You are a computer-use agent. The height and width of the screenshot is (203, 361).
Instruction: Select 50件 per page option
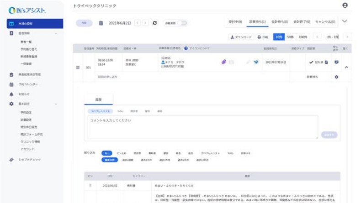290,36
